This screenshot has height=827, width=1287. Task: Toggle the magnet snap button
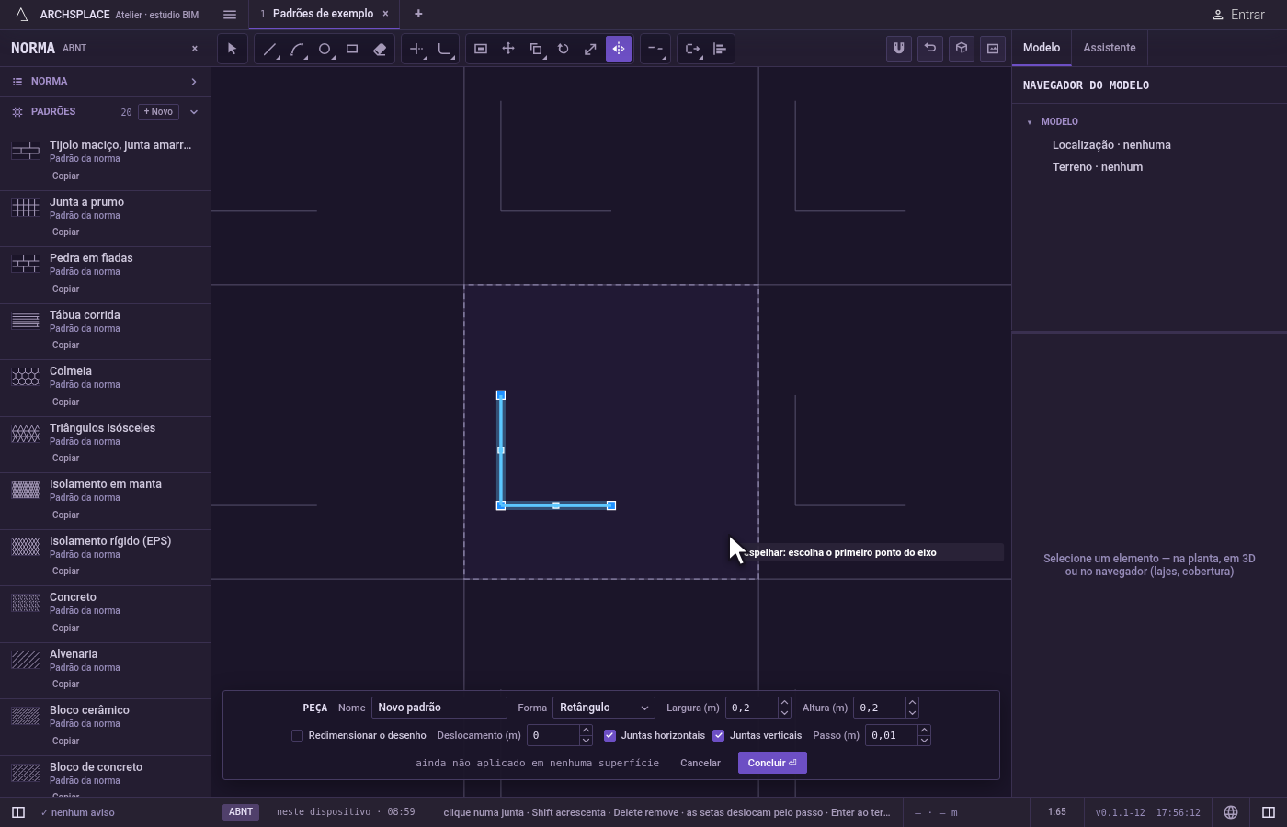pos(899,49)
